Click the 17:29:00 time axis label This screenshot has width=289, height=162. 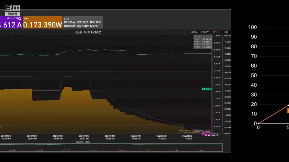click(x=110, y=138)
